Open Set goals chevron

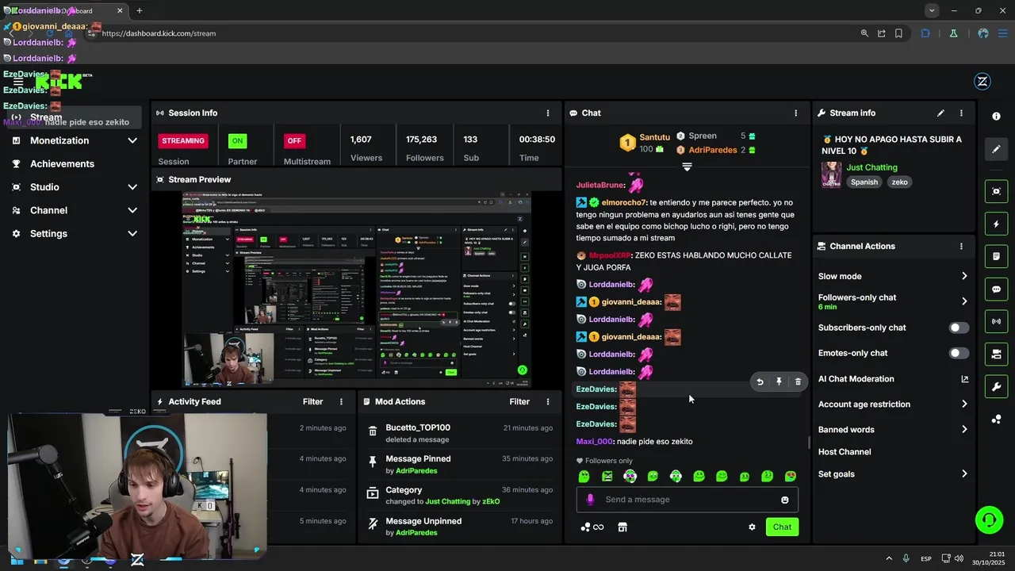point(964,474)
